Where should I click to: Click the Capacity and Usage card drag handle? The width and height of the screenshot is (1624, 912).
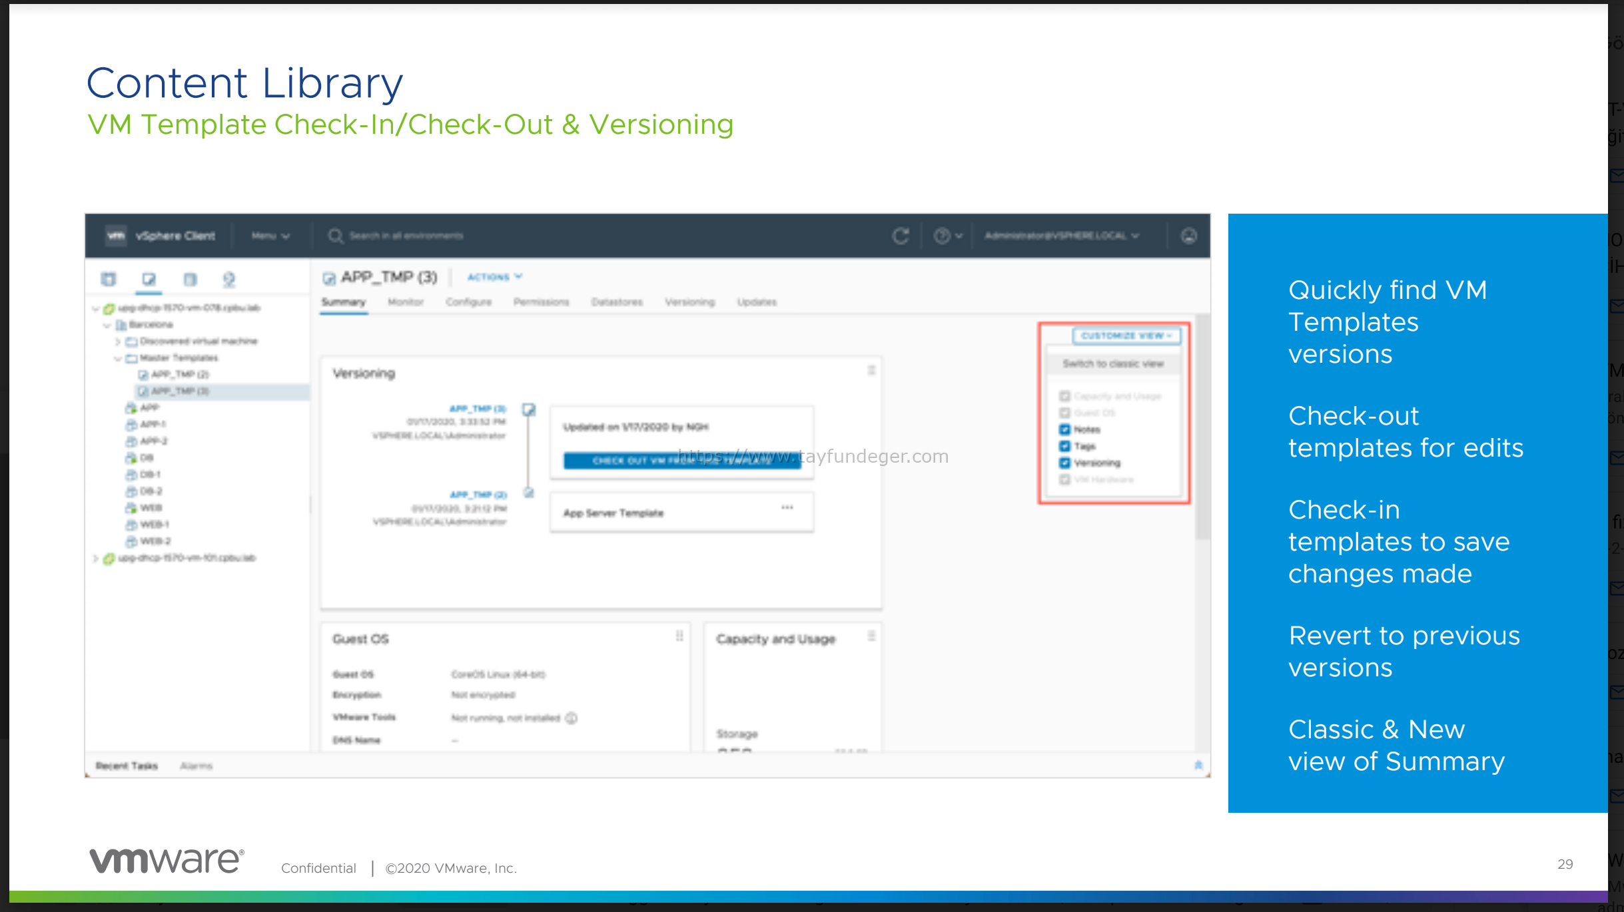pyautogui.click(x=871, y=636)
